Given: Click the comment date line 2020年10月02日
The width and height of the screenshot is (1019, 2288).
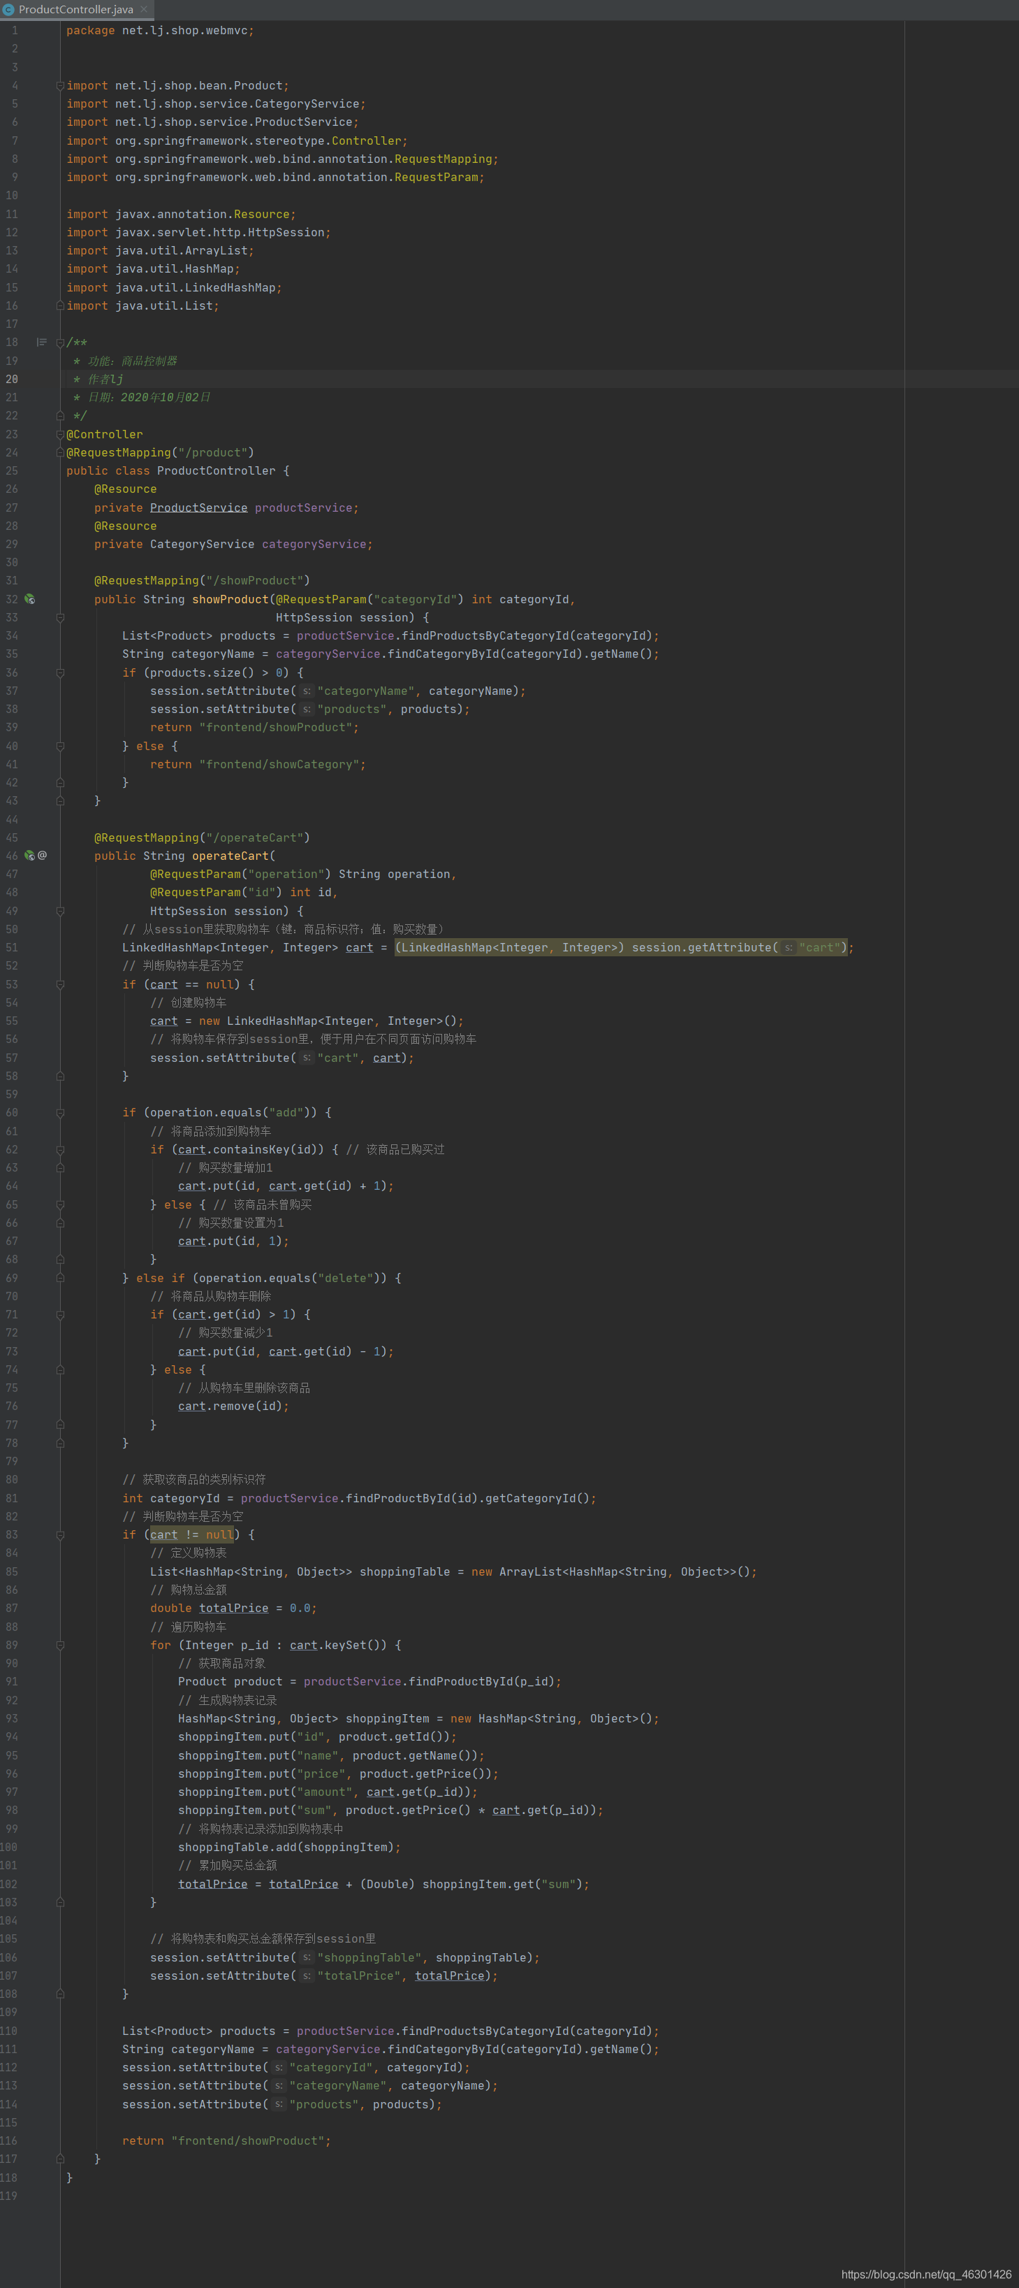Looking at the screenshot, I should click(142, 397).
